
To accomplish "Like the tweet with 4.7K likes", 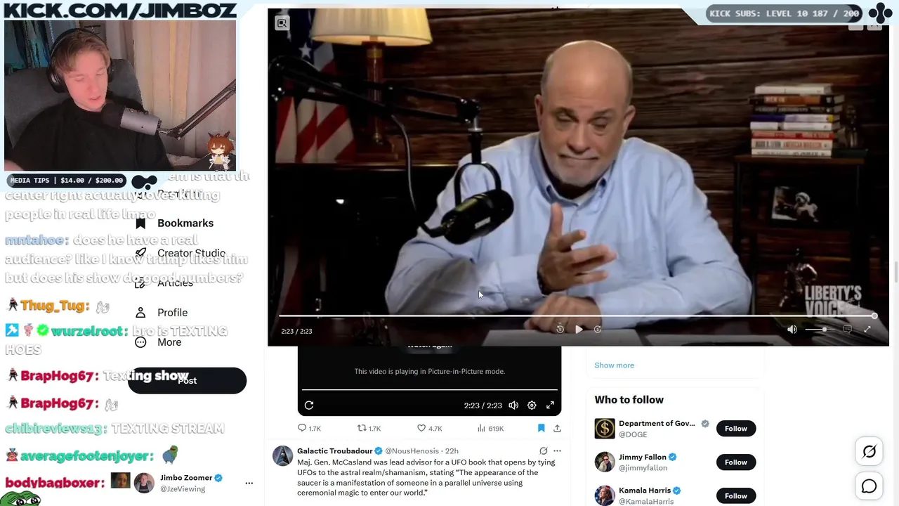I will pos(429,428).
